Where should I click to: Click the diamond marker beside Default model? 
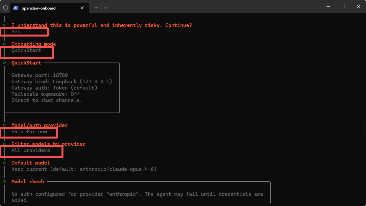[x=4, y=163]
